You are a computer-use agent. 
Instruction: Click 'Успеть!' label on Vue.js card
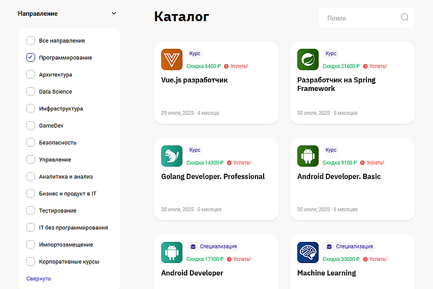click(239, 66)
